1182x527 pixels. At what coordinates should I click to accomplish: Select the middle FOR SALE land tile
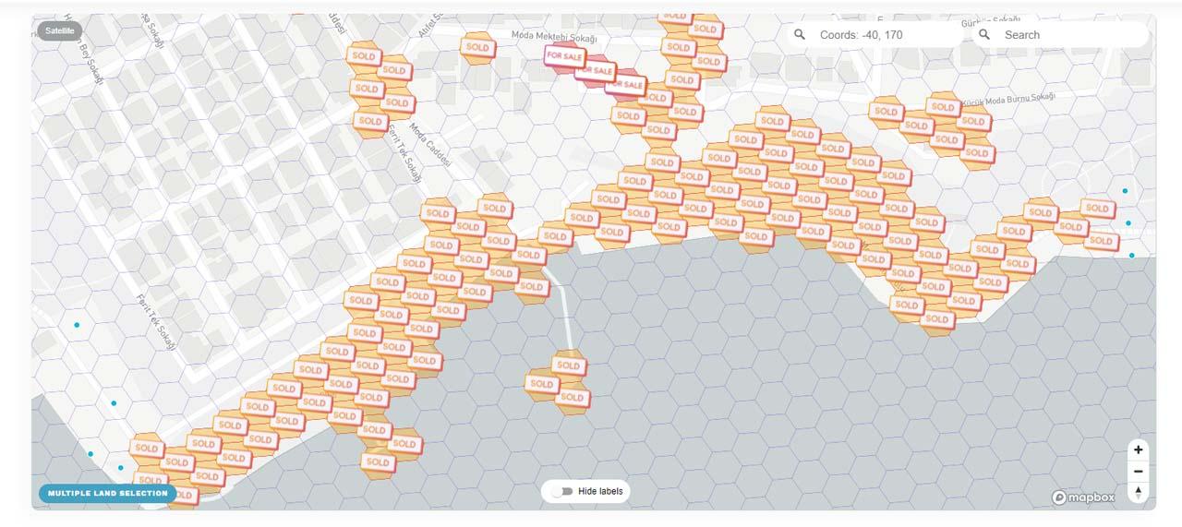[596, 70]
